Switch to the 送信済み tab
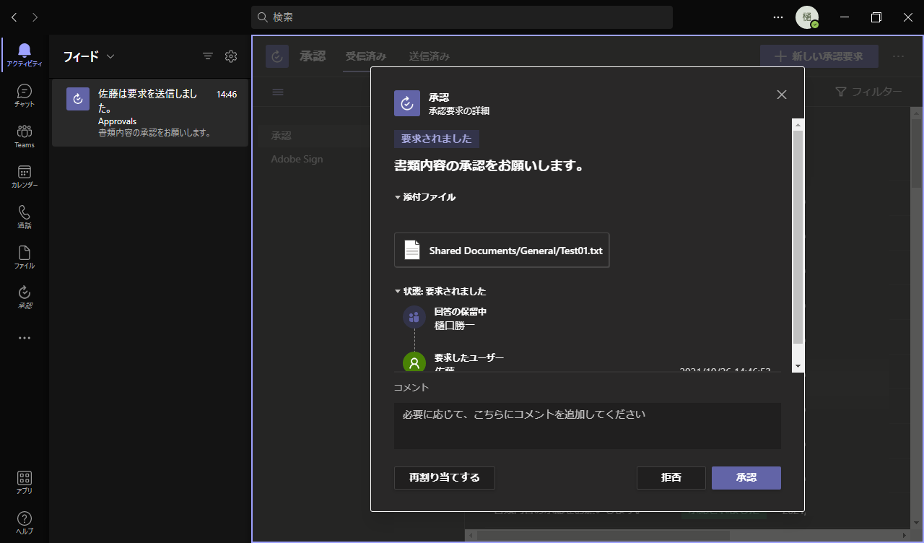Image resolution: width=924 pixels, height=543 pixels. click(430, 56)
